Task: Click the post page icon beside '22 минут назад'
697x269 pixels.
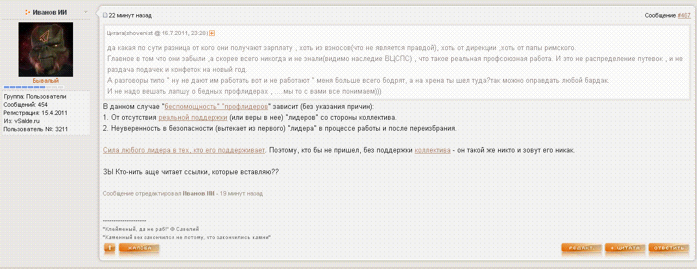Action: (105, 15)
